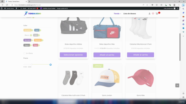Click the page vertical scrollbar
Image resolution: width=186 pixels, height=104 pixels.
[x=180, y=47]
